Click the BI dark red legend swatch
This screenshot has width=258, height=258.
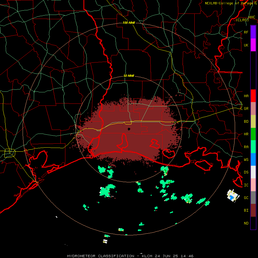click(x=253, y=210)
